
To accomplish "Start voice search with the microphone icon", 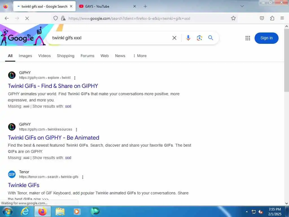I will [x=188, y=38].
